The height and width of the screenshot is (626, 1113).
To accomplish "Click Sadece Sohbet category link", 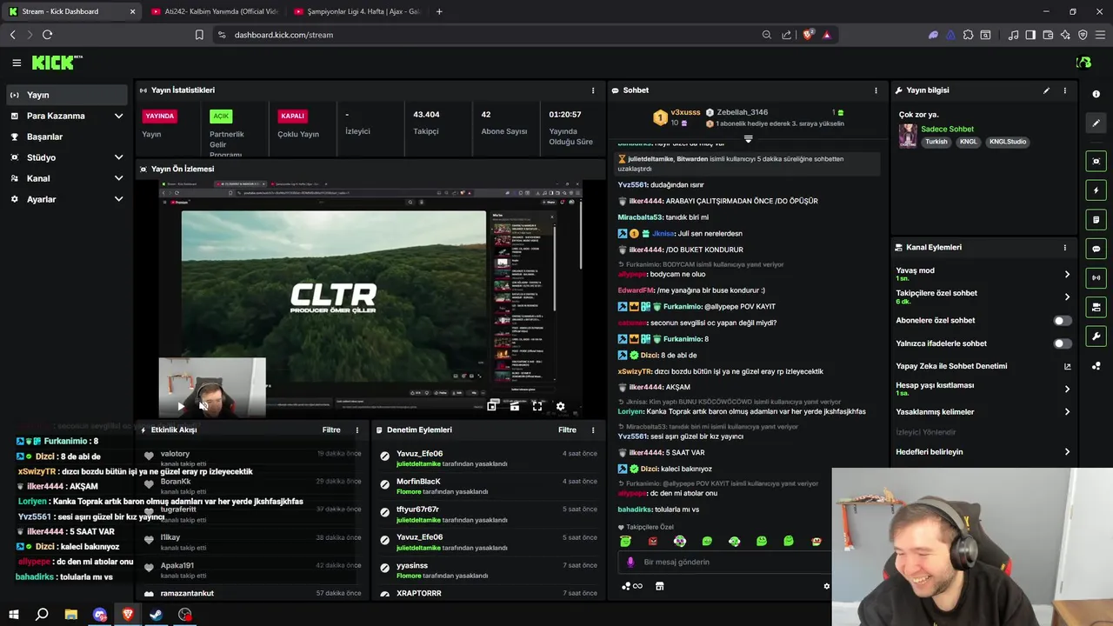I will [947, 130].
